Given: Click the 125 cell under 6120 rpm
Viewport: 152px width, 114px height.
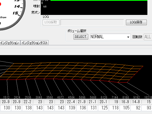Looking at the screenshot, I should 103,108.
